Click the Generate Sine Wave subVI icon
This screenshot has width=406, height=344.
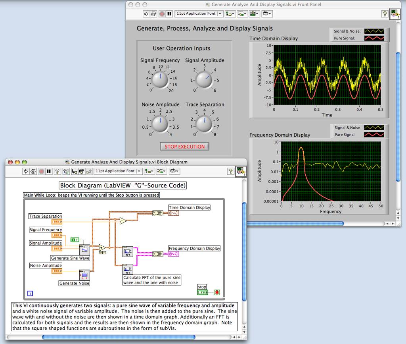84,250
